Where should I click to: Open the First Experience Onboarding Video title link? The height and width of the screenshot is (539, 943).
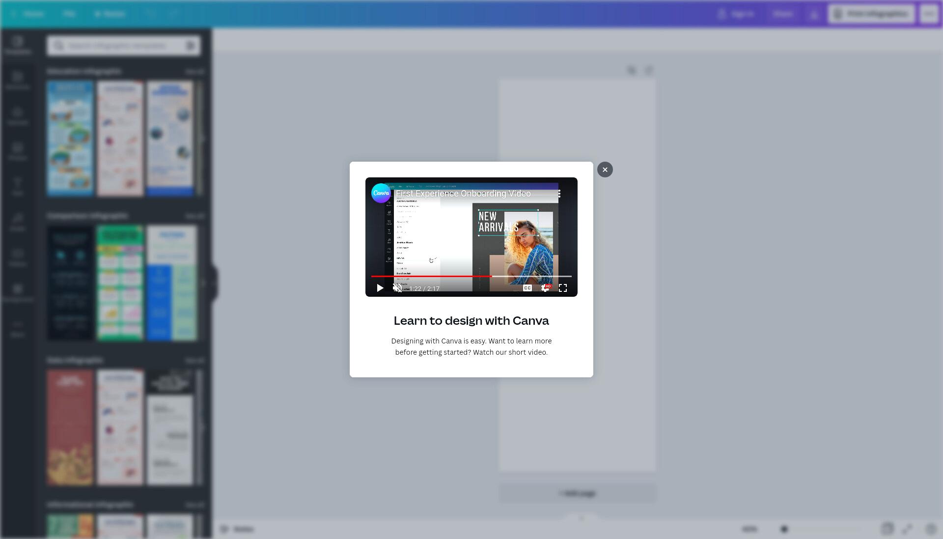click(x=463, y=194)
